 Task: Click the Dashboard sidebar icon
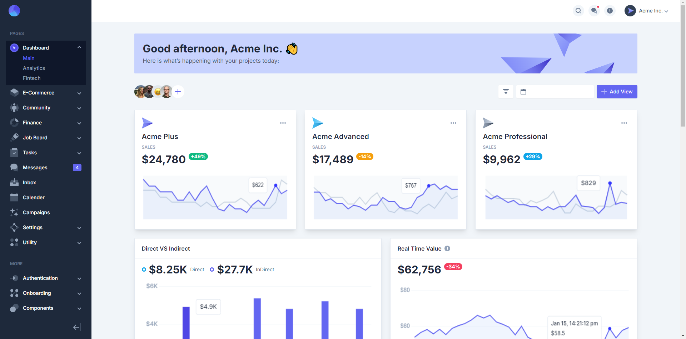[14, 48]
